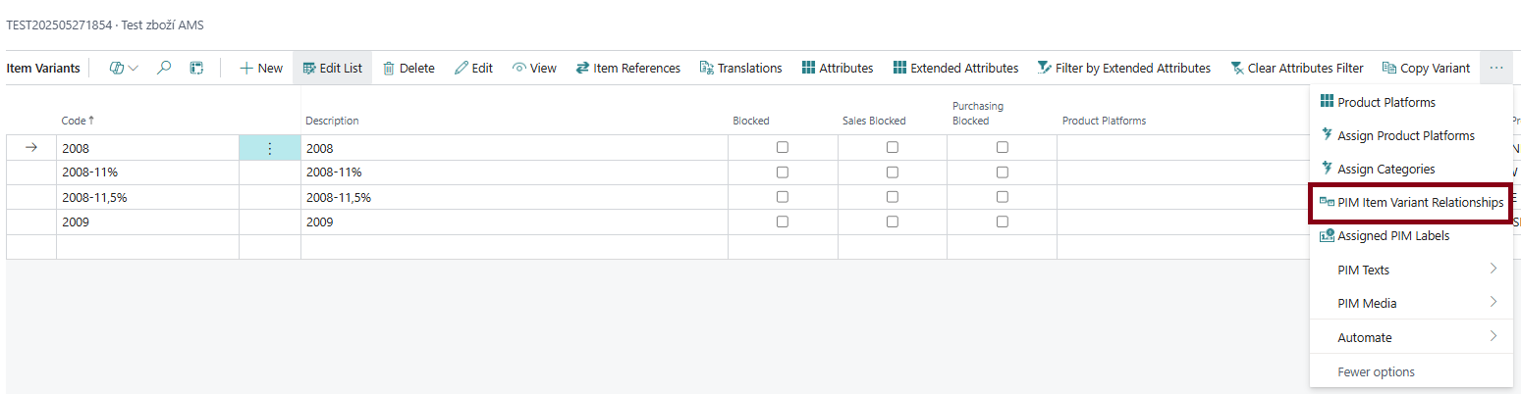This screenshot has width=1521, height=394.
Task: Expand the PIM Texts submenu
Action: [1411, 270]
